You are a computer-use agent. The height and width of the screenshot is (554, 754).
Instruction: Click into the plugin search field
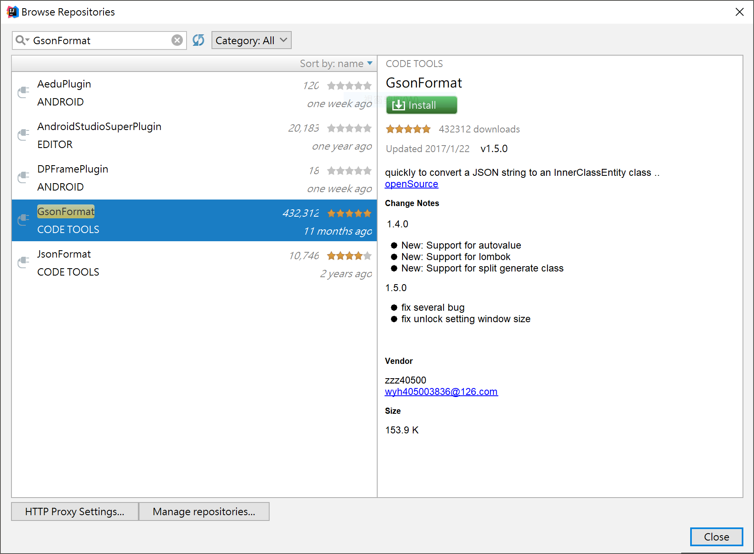pos(100,40)
